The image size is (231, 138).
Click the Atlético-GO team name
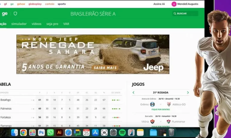tap(179, 104)
